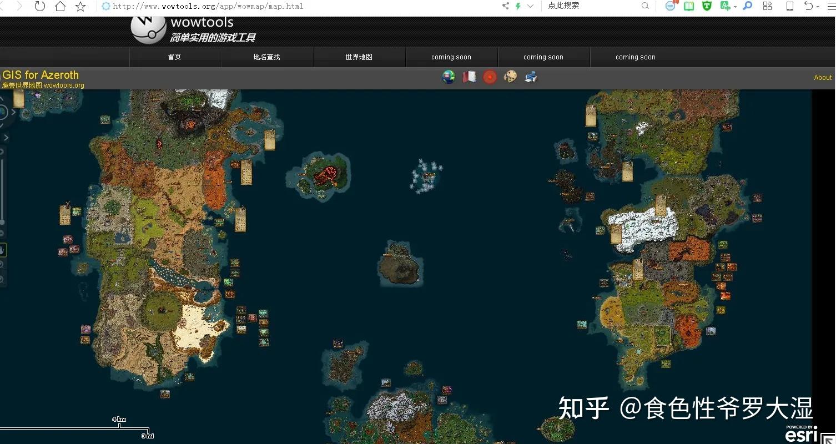Toggle the green lightning speed mode icon
The width and height of the screenshot is (836, 444).
pyautogui.click(x=518, y=6)
